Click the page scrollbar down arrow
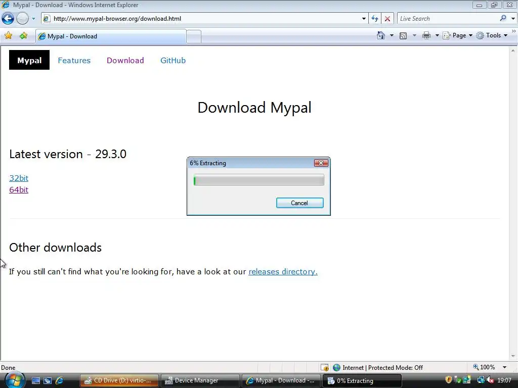The image size is (518, 388). pyautogui.click(x=513, y=356)
